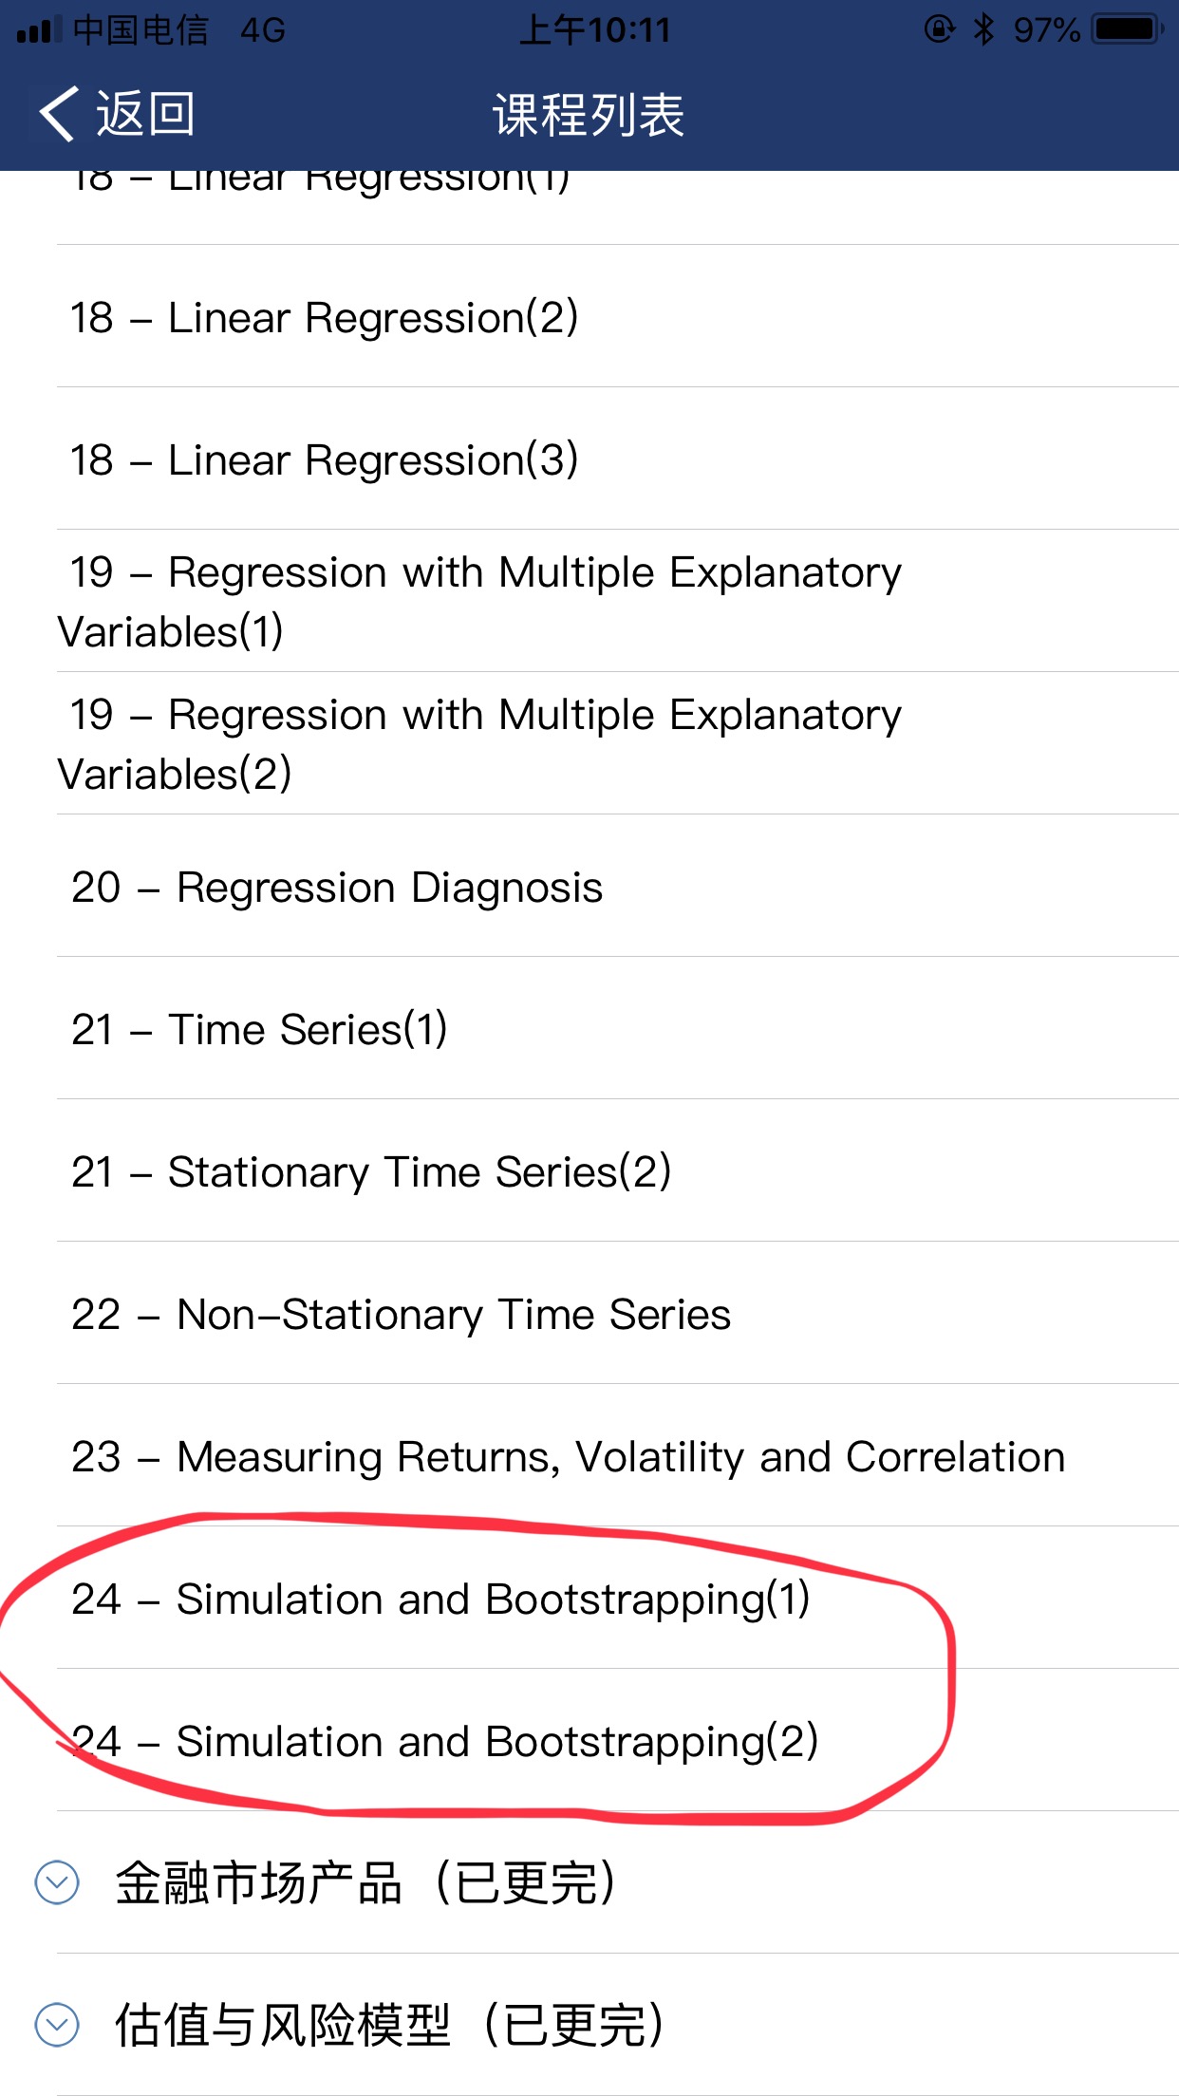Image resolution: width=1179 pixels, height=2096 pixels.
Task: Tap the battery icon in status bar
Action: click(x=1126, y=29)
